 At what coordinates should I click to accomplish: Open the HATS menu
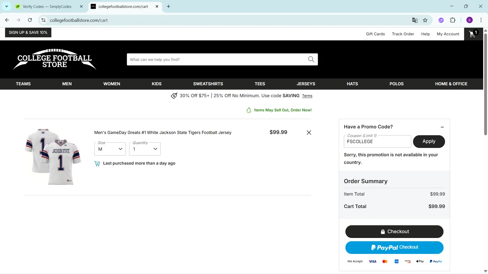352,84
